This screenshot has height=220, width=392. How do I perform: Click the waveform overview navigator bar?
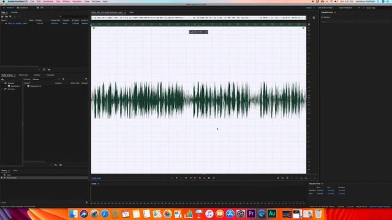click(198, 18)
